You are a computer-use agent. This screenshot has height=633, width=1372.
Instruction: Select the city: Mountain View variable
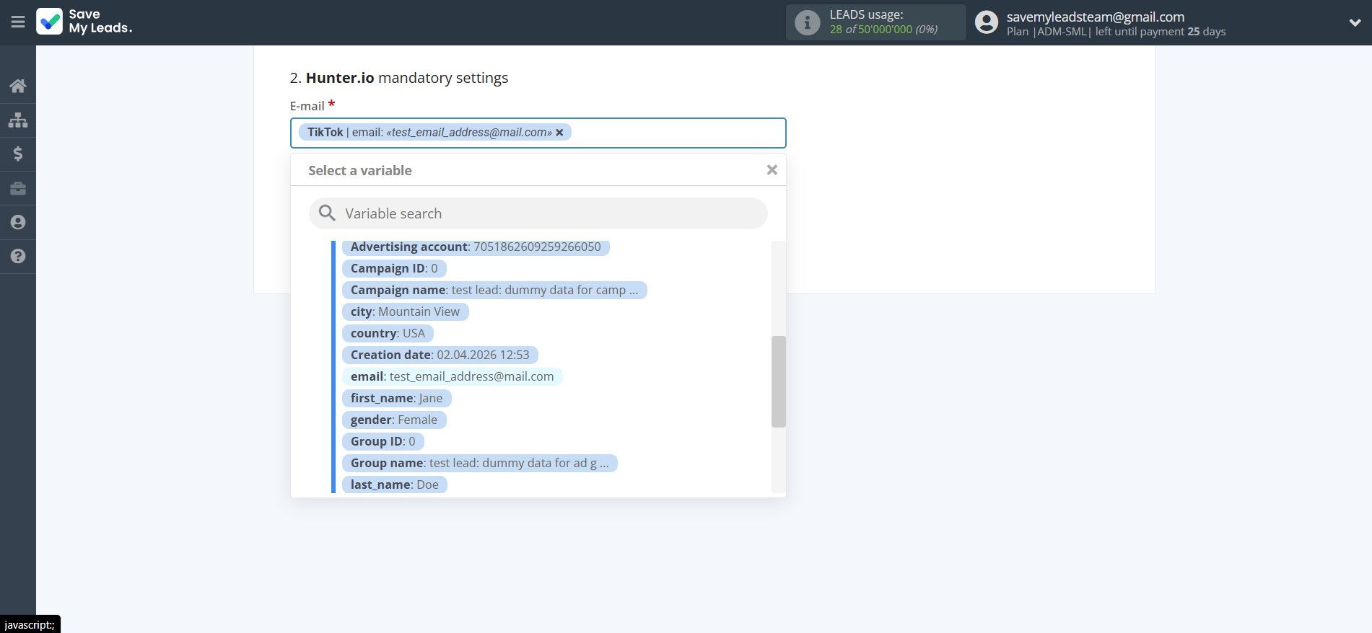[x=405, y=311]
